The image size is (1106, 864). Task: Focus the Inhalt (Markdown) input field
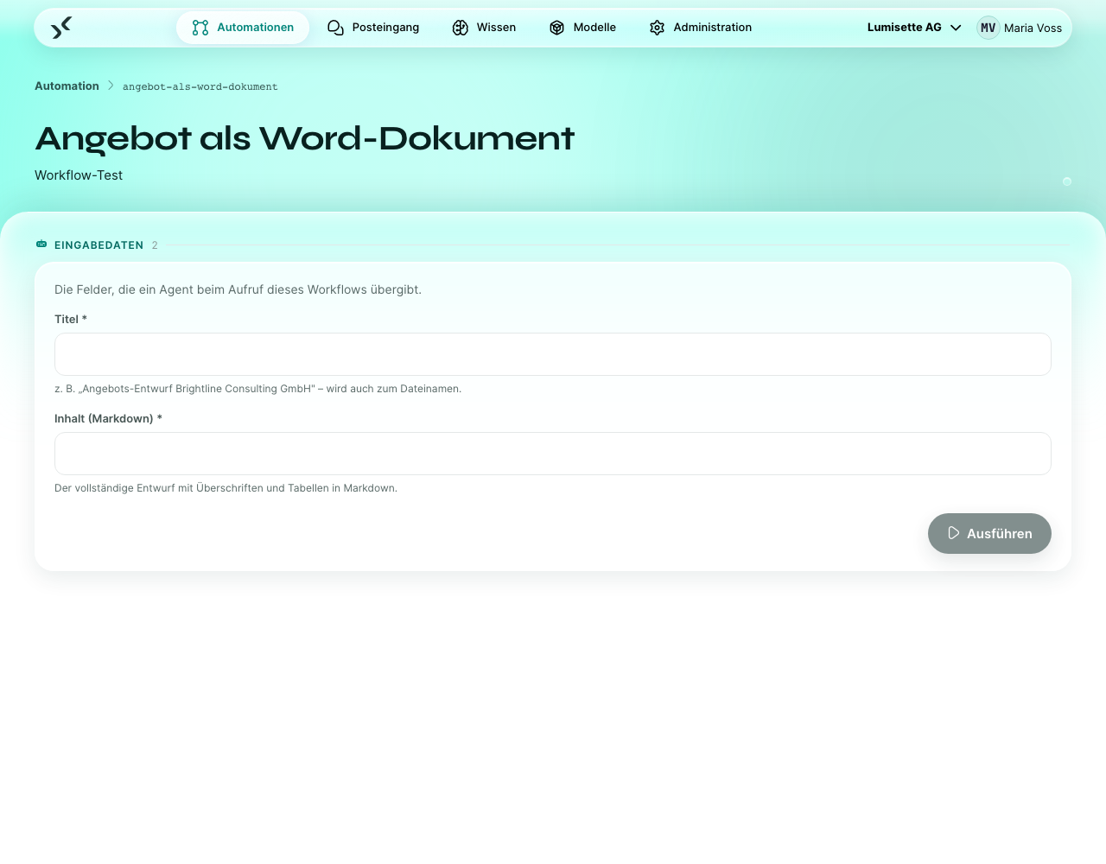553,454
